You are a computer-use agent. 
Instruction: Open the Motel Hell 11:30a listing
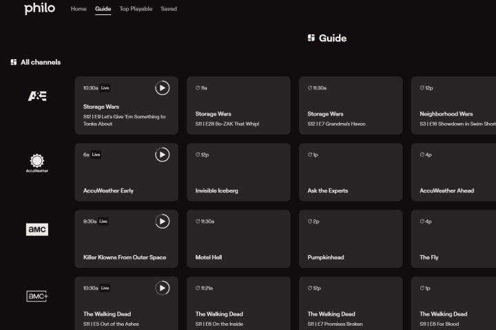tap(238, 239)
